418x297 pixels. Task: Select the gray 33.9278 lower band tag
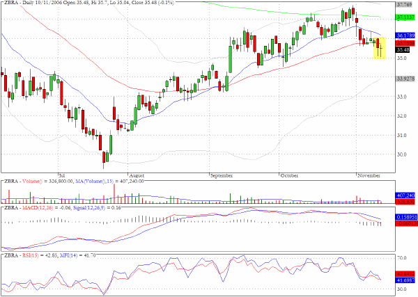405,79
